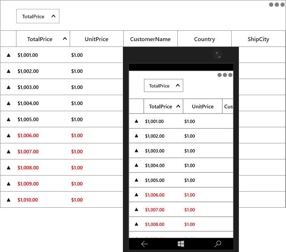
Task: Tap the phone's Windows Start button
Action: point(181,244)
